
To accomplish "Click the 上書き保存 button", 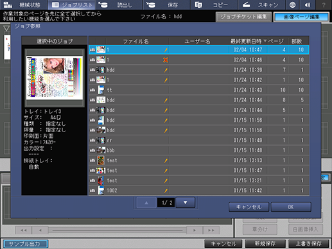I will coord(308,244).
